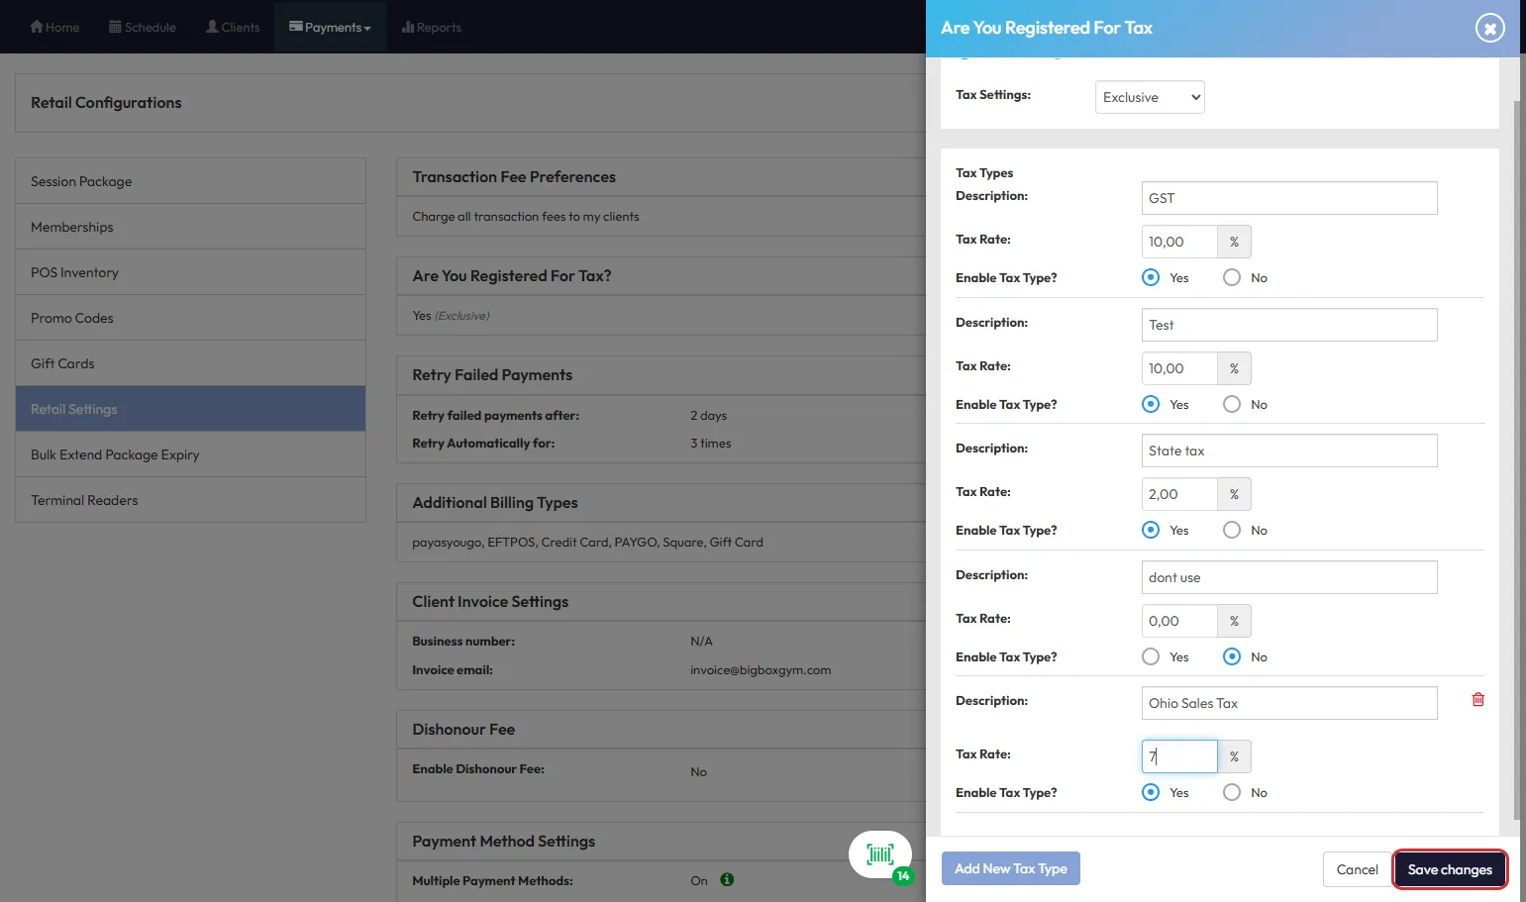
Task: Open the barcode scanner widget
Action: pos(879,853)
